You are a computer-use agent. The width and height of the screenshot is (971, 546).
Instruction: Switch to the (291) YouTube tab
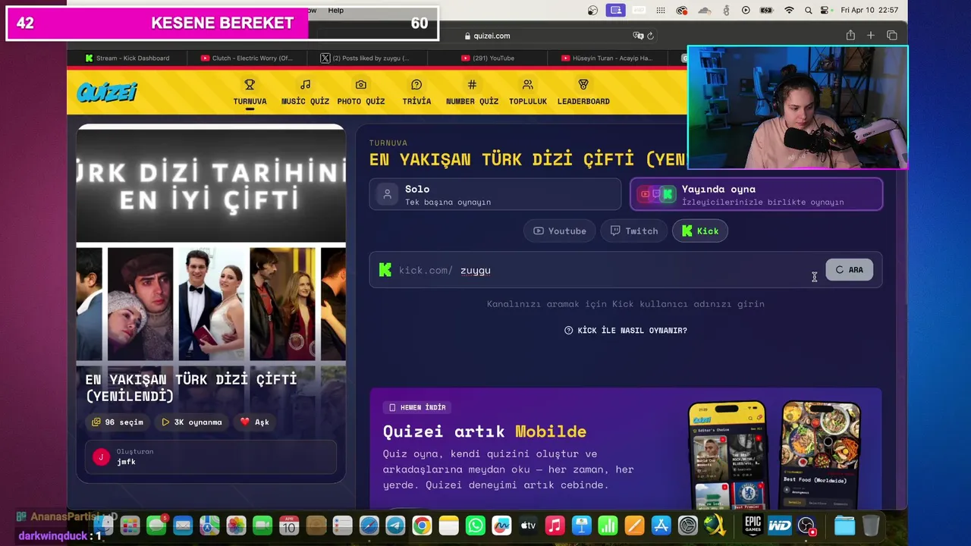click(488, 58)
